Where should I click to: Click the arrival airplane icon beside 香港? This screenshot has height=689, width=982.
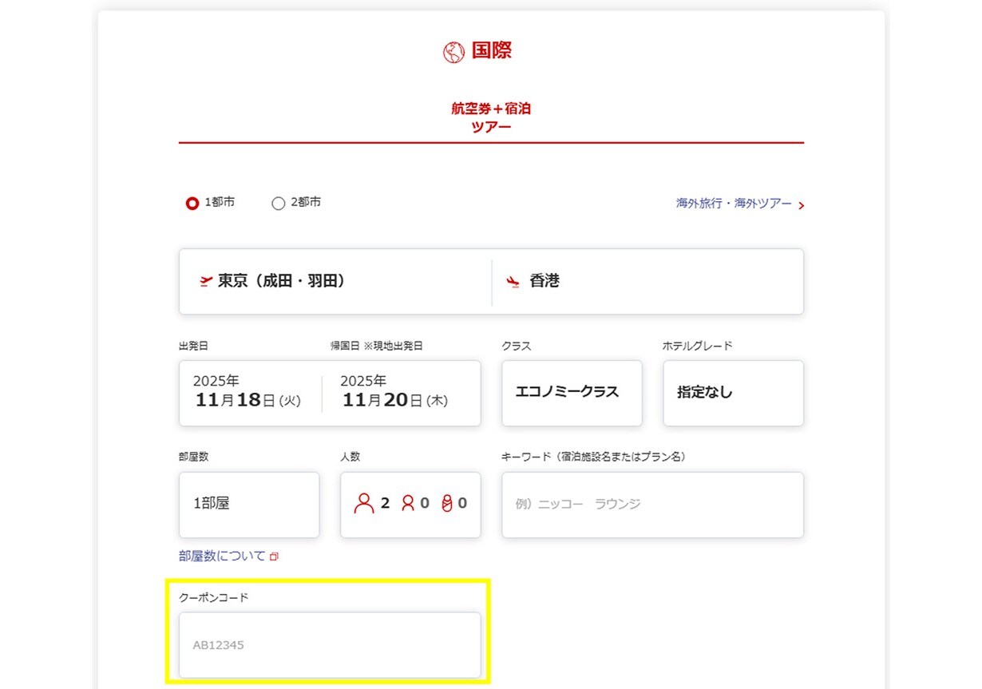click(x=512, y=281)
